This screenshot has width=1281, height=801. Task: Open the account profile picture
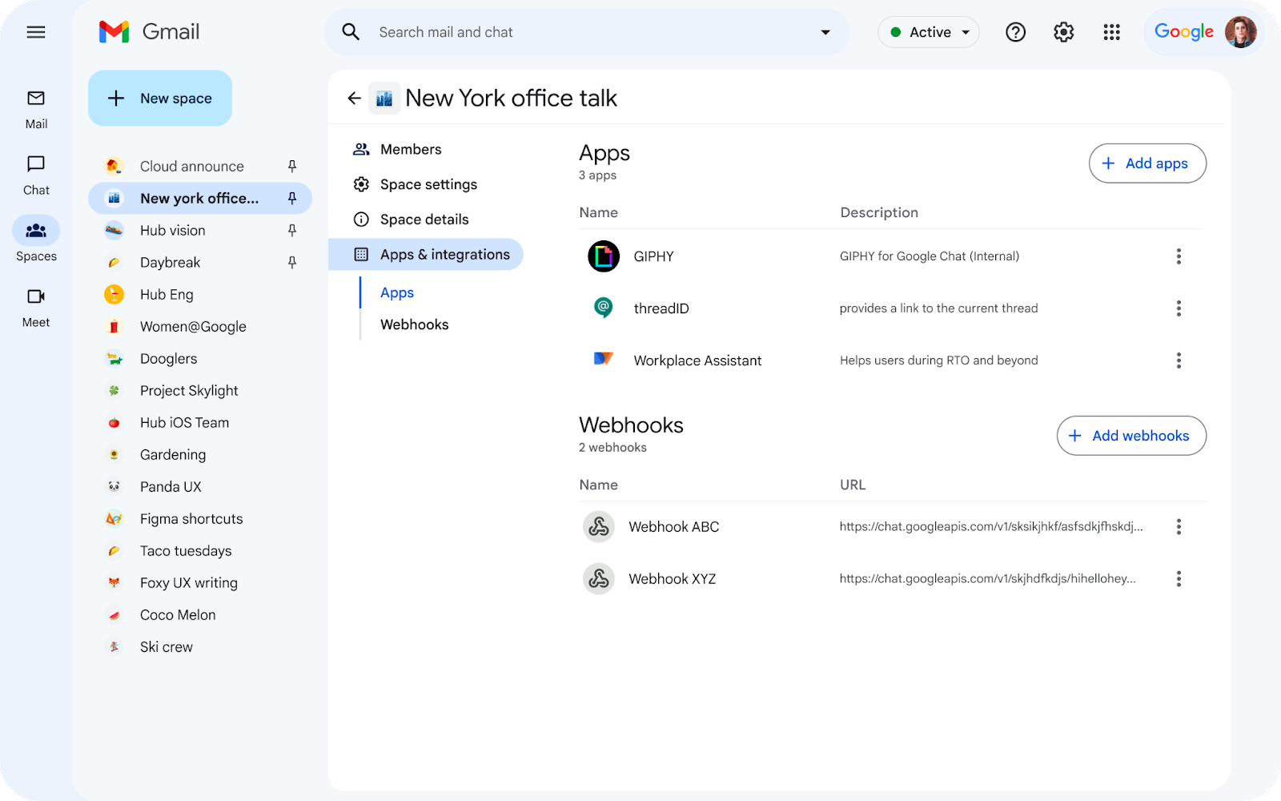pyautogui.click(x=1240, y=32)
